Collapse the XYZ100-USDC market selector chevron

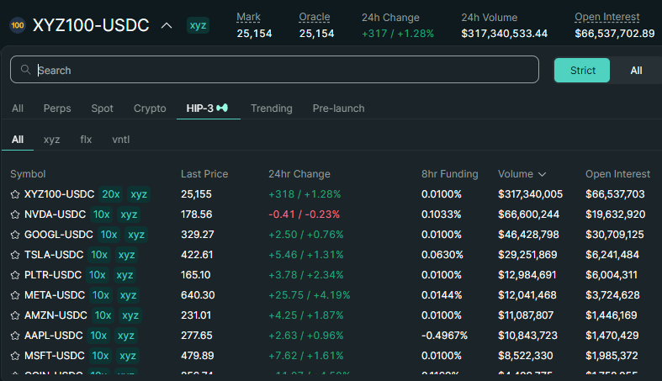coord(167,26)
